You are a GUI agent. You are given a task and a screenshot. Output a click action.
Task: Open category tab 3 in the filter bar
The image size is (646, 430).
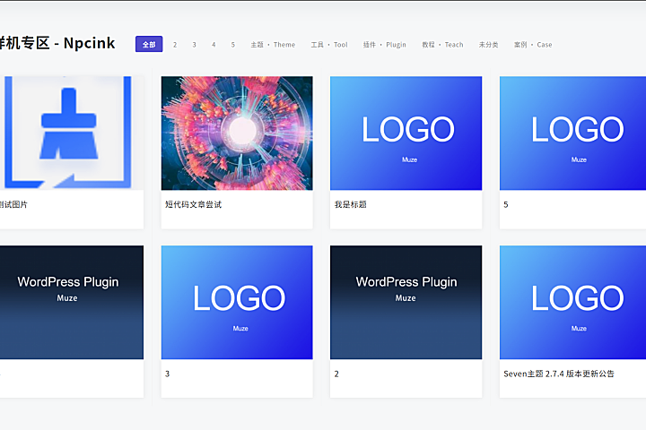coord(194,44)
